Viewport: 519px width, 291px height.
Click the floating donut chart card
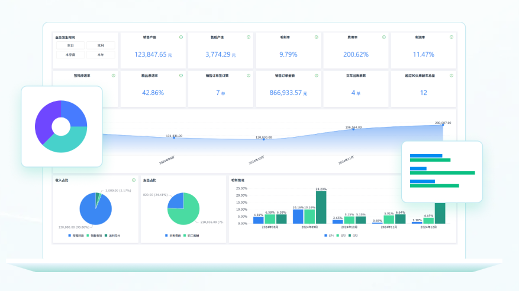pos(62,126)
